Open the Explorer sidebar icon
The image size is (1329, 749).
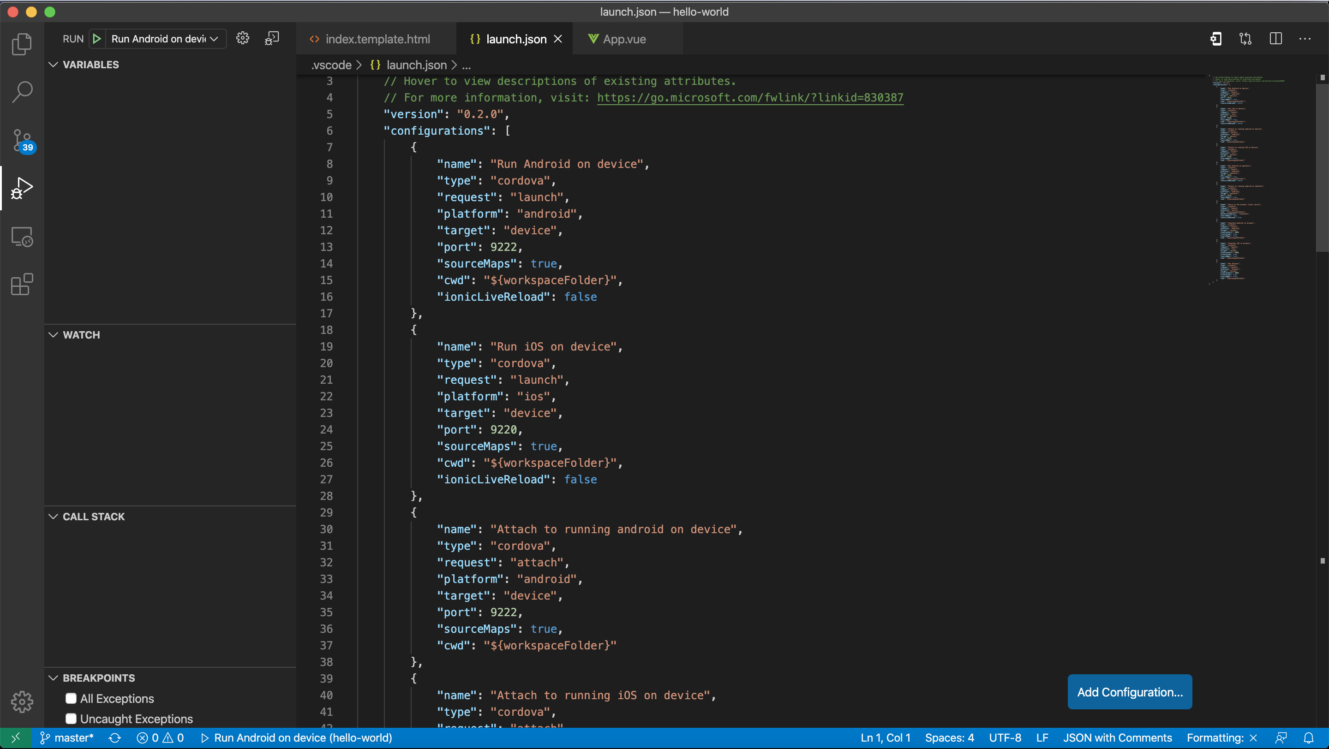tap(22, 44)
